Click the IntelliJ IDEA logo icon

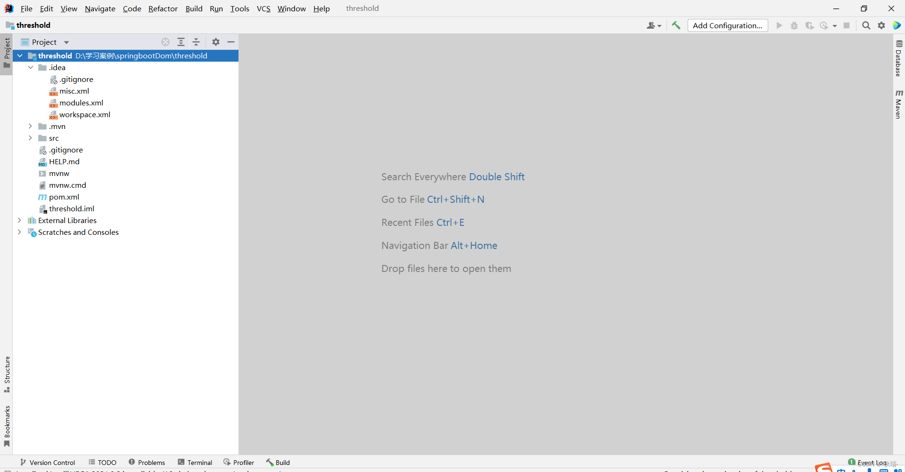pos(9,8)
